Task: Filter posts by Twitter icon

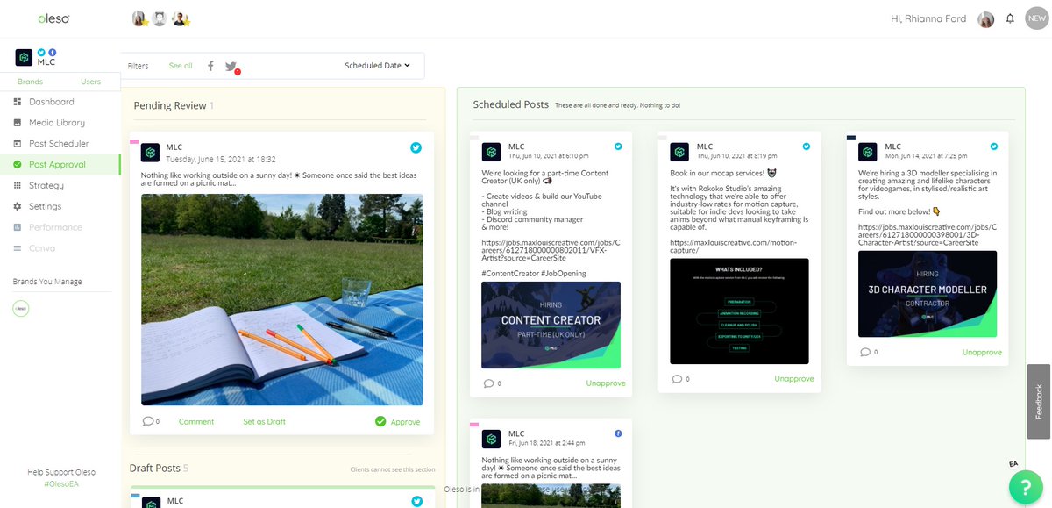Action: [x=231, y=66]
